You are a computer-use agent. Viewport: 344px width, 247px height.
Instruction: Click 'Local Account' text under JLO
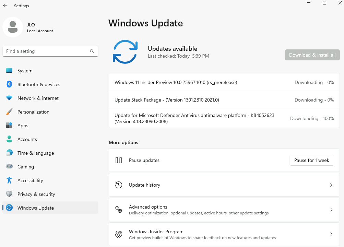click(x=40, y=31)
